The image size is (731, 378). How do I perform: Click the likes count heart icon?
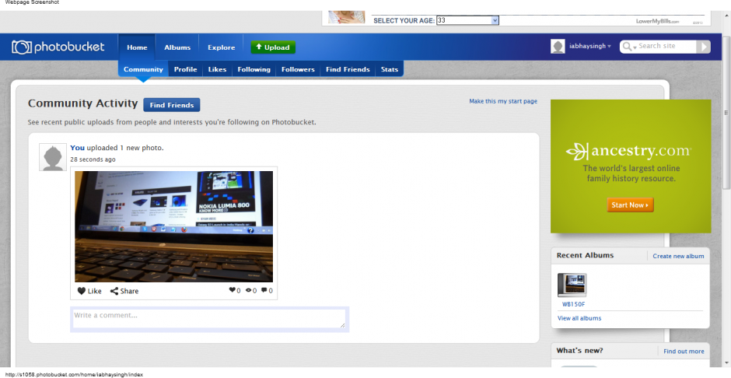click(x=232, y=291)
